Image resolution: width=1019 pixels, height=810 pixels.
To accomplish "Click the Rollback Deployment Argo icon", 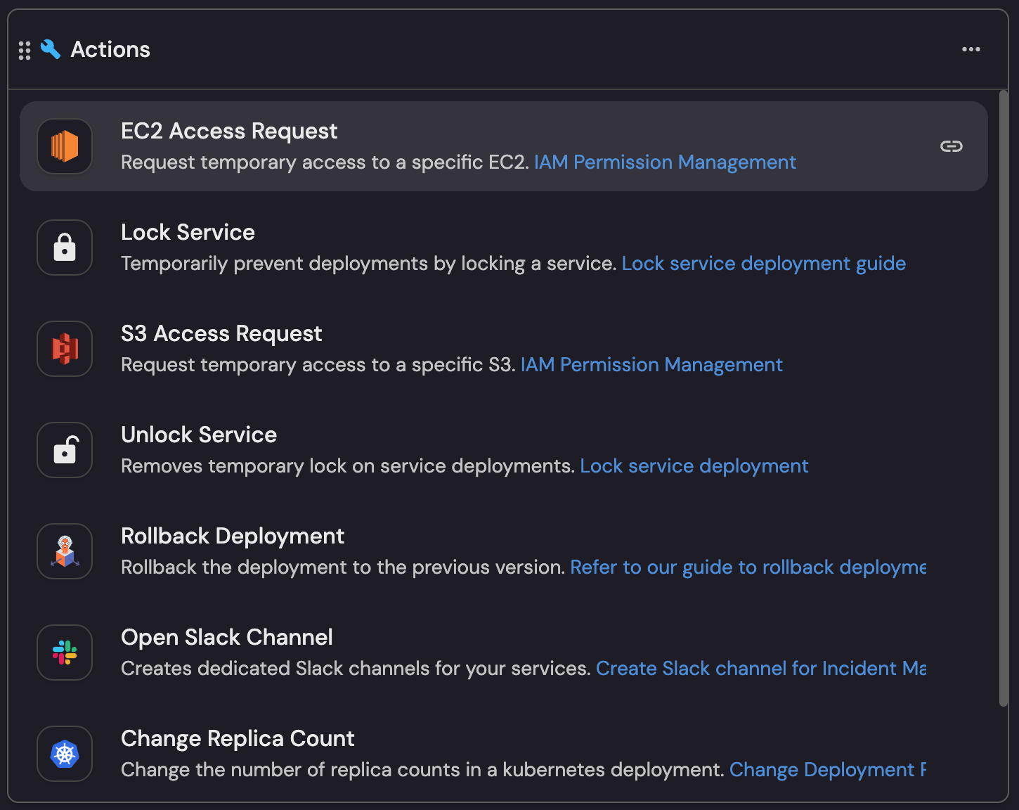I will point(65,551).
